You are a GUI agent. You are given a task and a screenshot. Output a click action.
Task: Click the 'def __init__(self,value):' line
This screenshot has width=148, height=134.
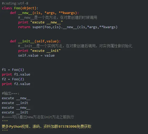pyautogui.click(x=35, y=41)
